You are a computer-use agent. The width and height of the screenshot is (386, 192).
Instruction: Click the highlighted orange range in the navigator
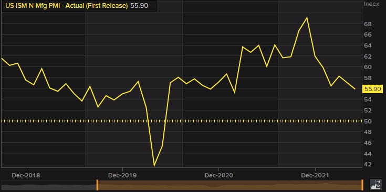pos(229,185)
